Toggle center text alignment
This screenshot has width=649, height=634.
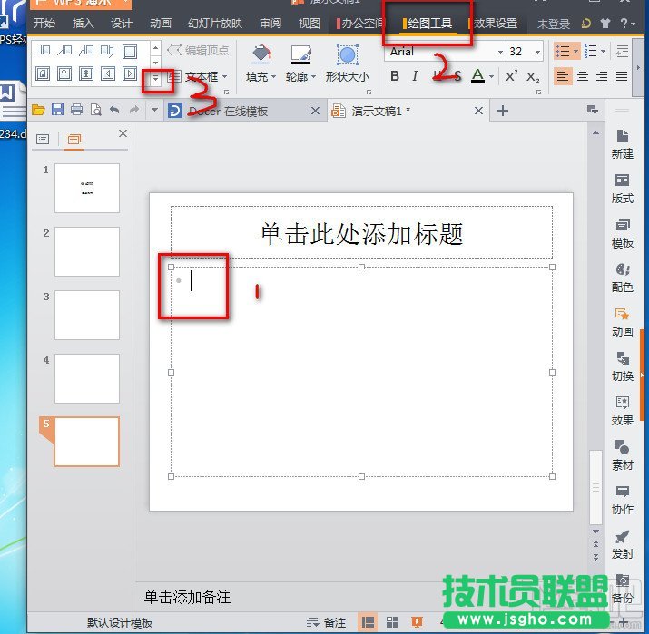(583, 77)
